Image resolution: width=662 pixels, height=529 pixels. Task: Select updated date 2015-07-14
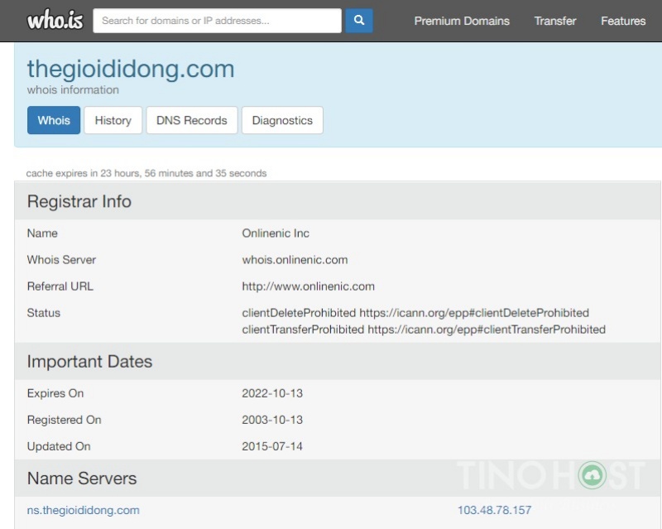pyautogui.click(x=272, y=446)
